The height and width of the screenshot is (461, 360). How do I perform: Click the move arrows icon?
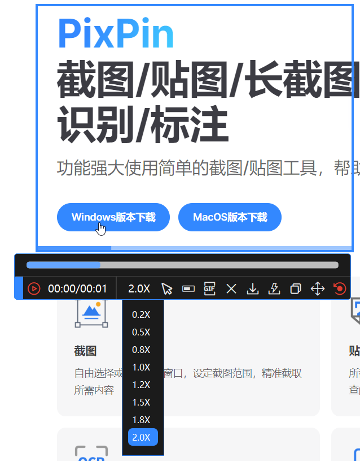point(318,288)
